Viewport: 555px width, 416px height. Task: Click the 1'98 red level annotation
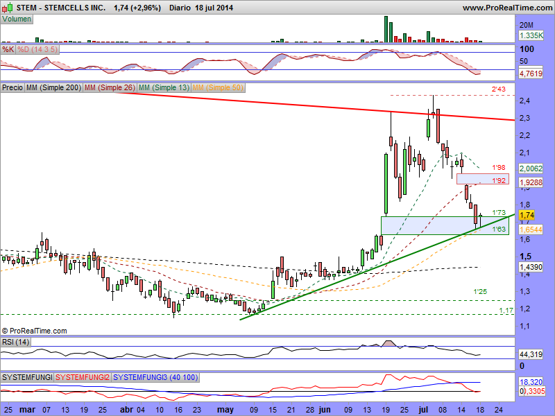(498, 167)
